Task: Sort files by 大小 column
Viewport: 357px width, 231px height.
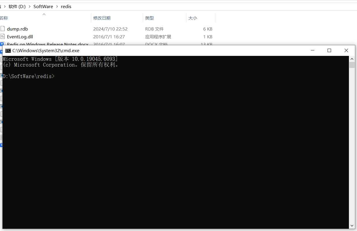Action: [193, 18]
